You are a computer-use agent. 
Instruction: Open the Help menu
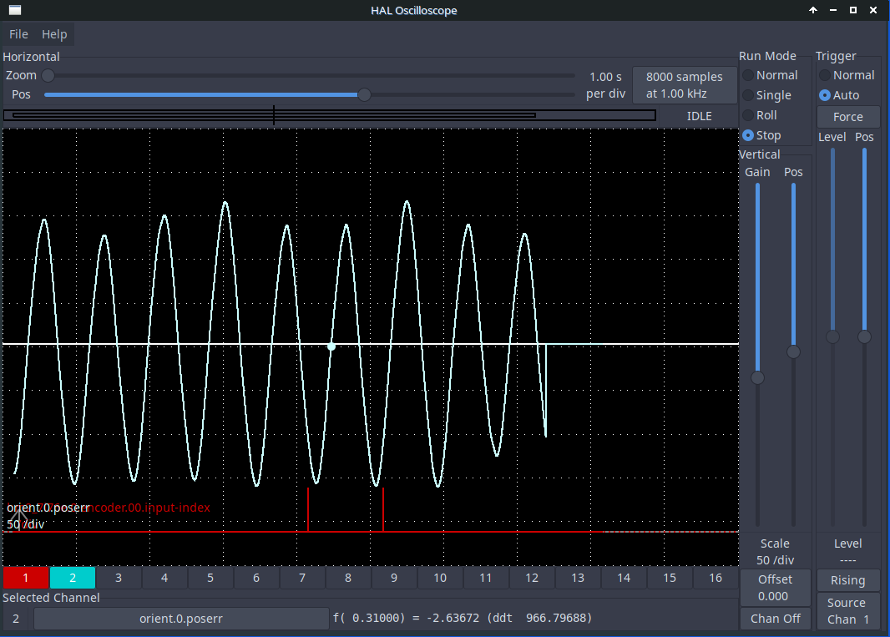coord(54,34)
